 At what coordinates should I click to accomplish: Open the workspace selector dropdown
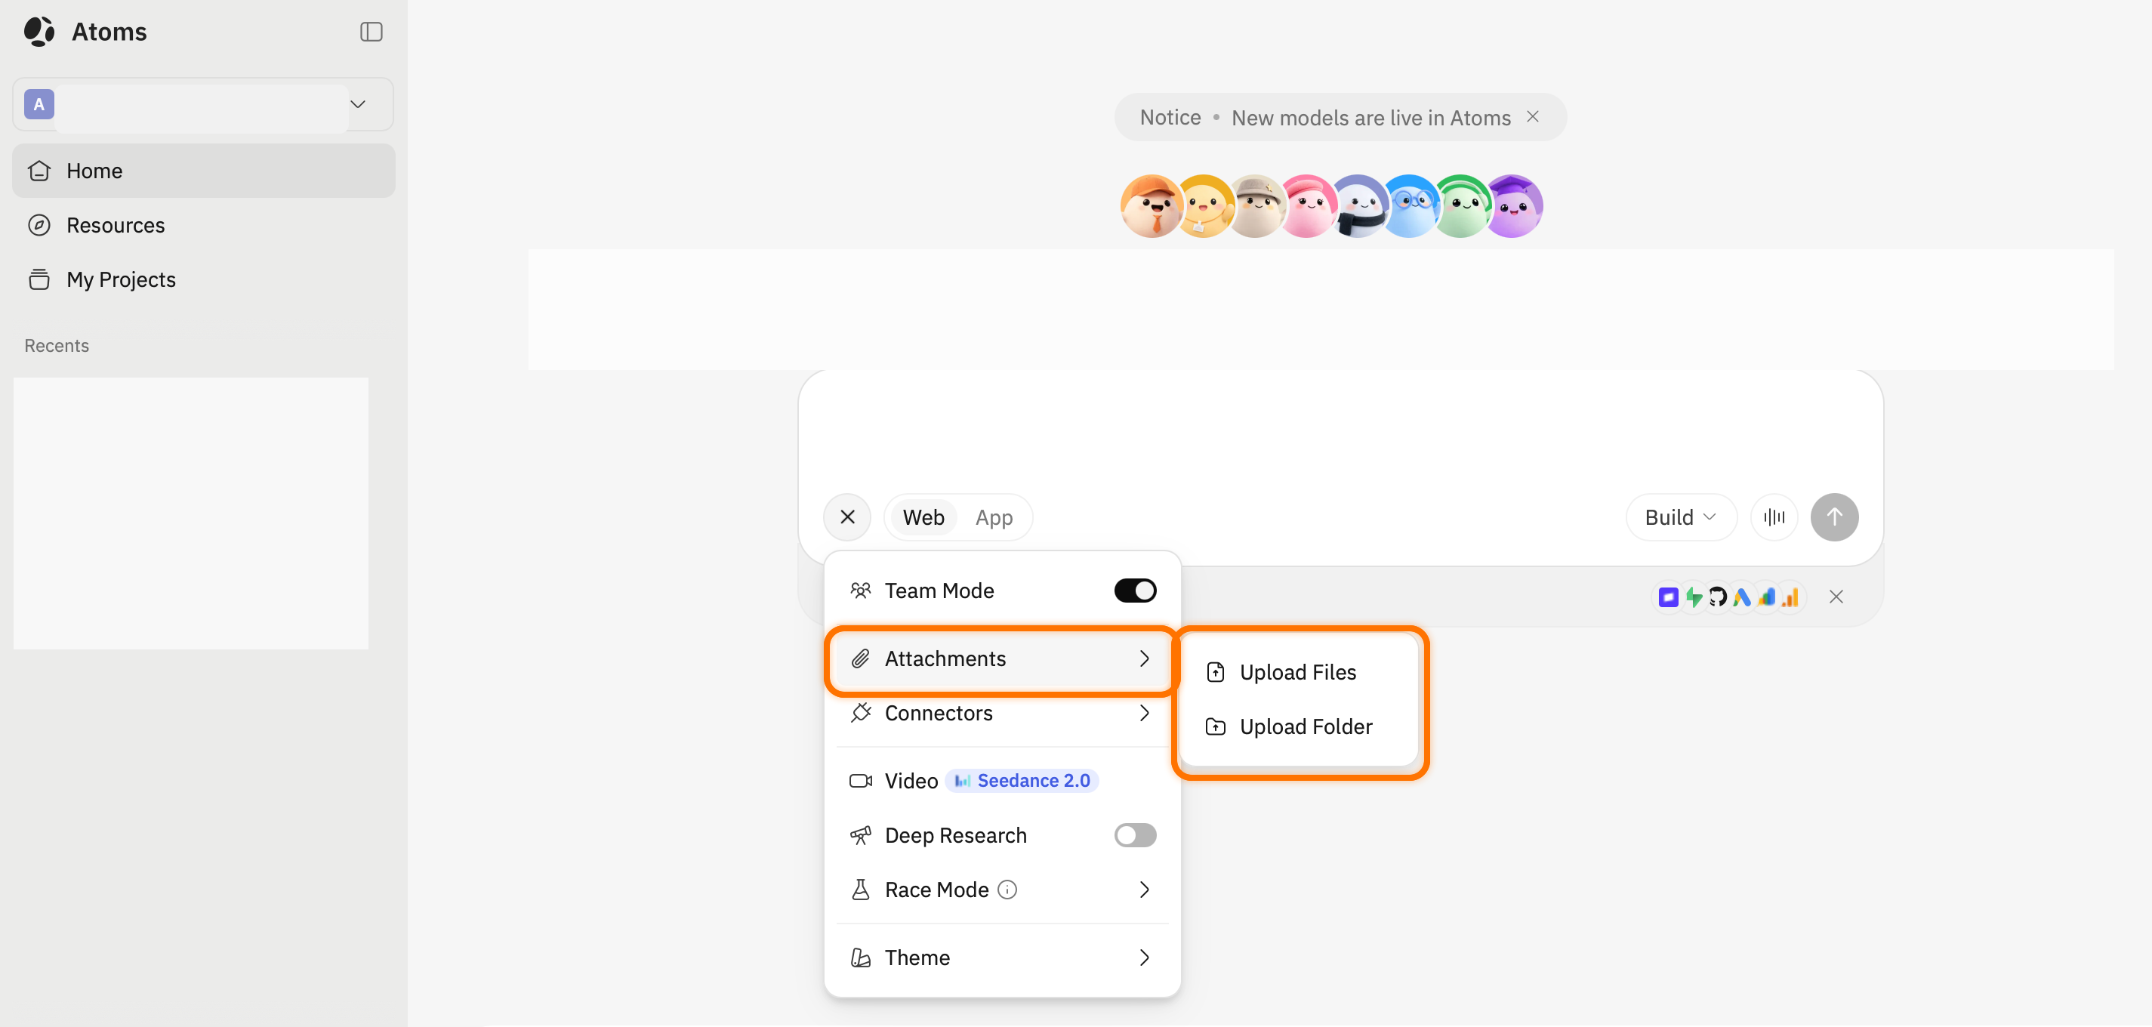click(x=203, y=104)
